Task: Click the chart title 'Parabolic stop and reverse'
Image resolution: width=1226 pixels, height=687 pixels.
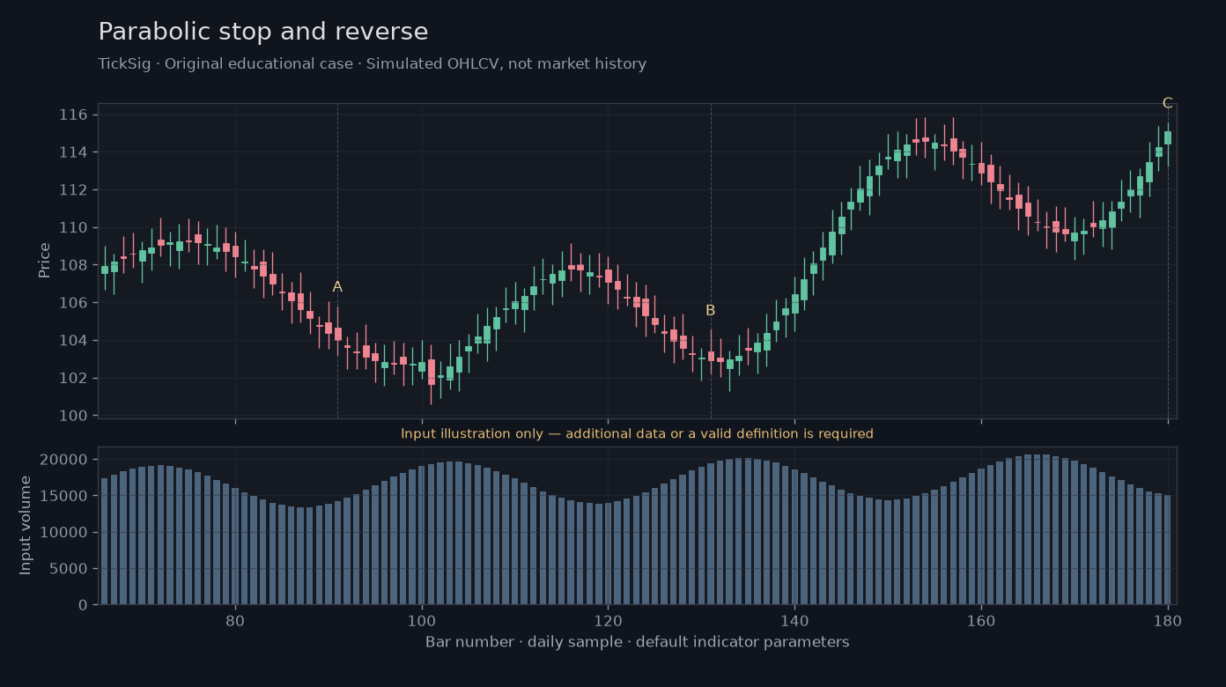Action: coord(263,32)
